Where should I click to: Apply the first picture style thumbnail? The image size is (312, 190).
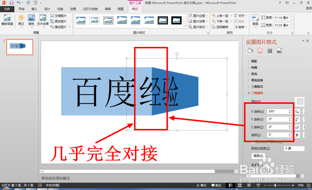pos(81,20)
